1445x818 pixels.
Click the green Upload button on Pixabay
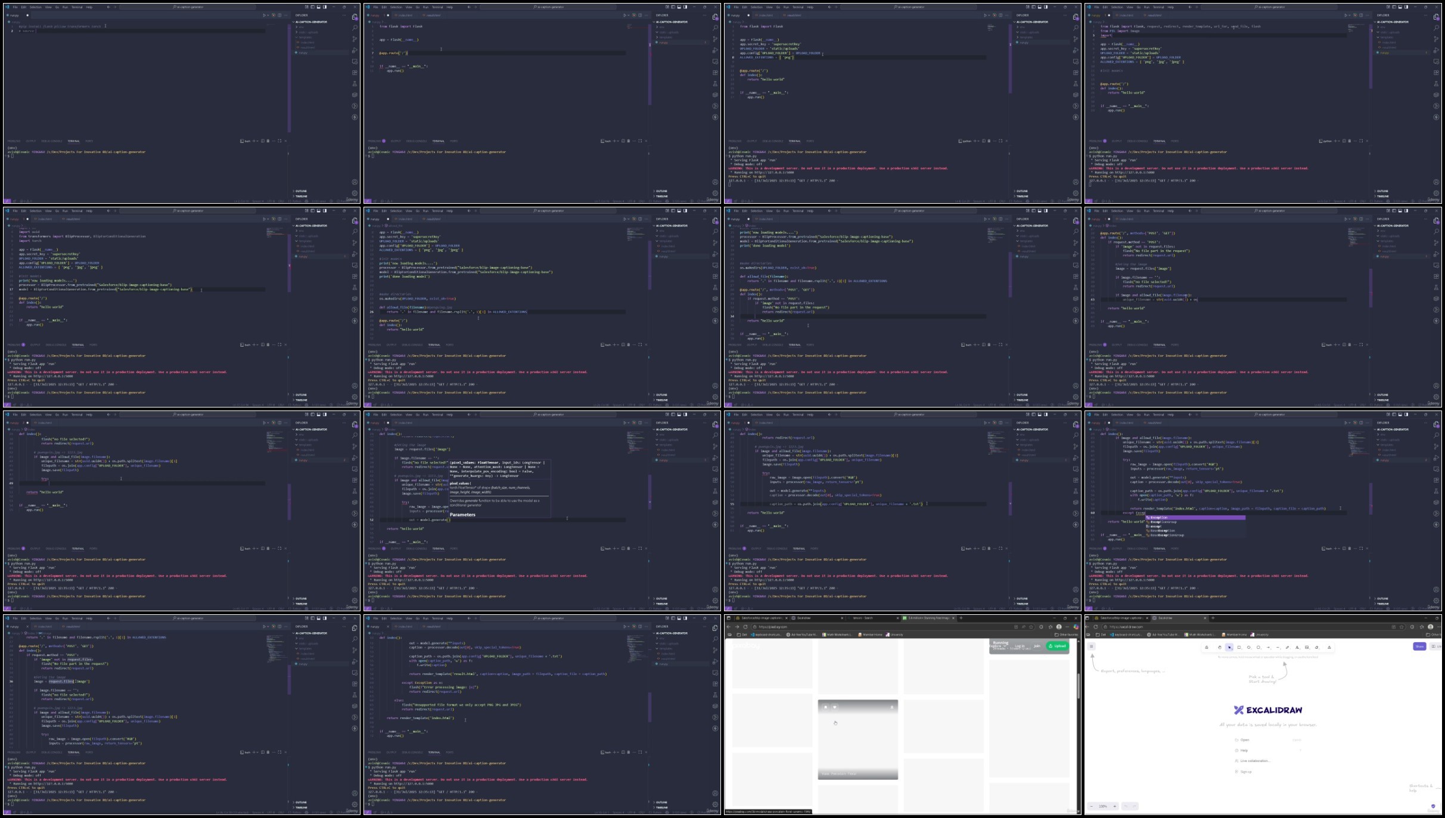[1057, 646]
